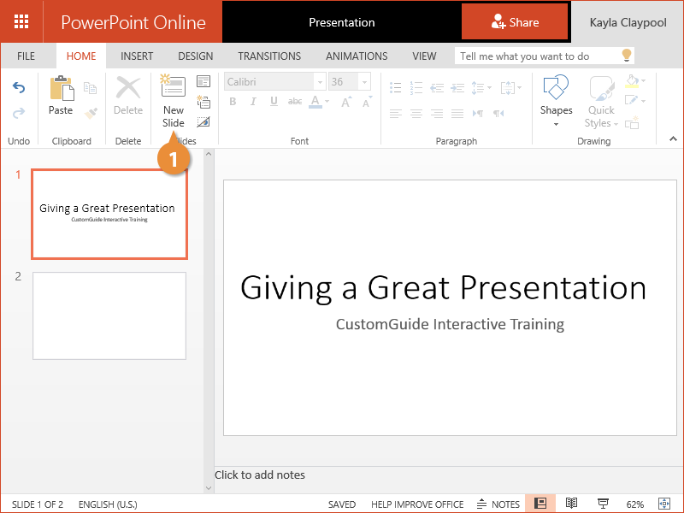Click the Share button

coord(515,22)
